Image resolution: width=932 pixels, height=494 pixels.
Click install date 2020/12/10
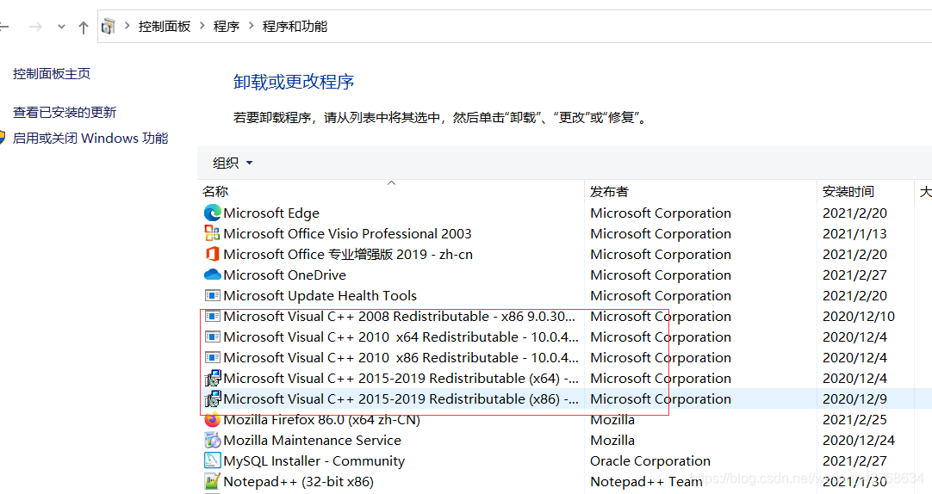(858, 317)
